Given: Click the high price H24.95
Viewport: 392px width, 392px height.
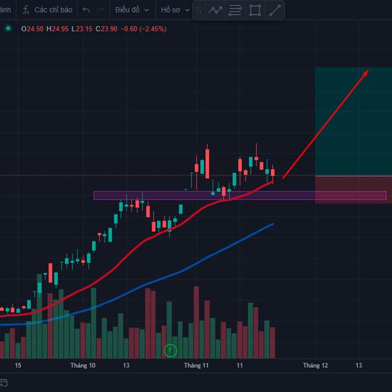Looking at the screenshot, I should pyautogui.click(x=57, y=29).
